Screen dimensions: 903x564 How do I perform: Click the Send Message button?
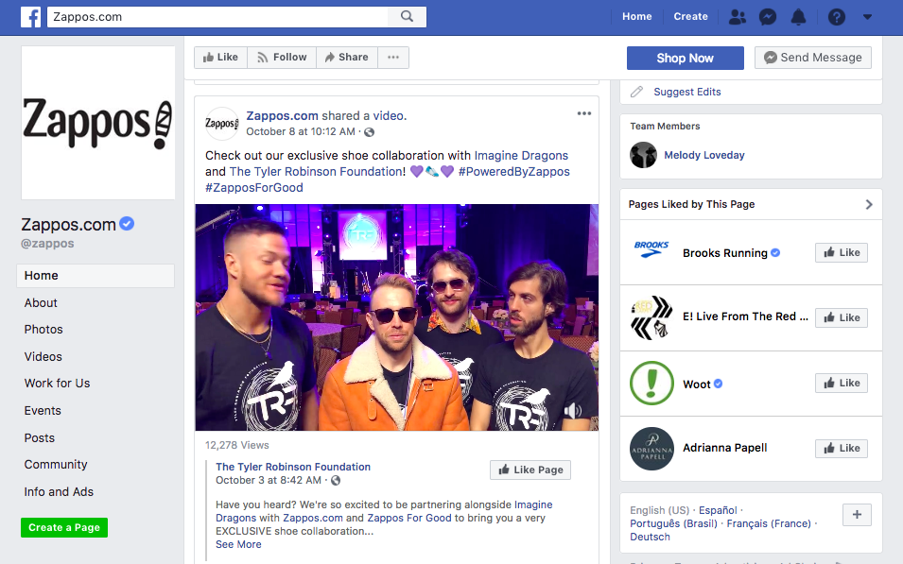(x=812, y=58)
